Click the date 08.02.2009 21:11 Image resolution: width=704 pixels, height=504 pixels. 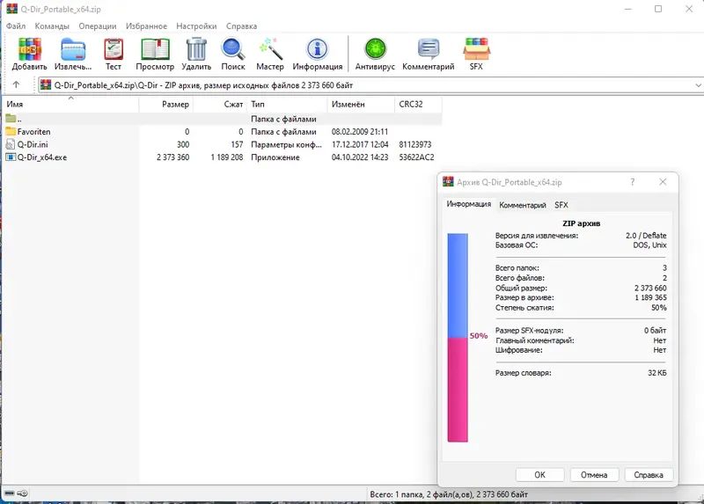point(360,132)
